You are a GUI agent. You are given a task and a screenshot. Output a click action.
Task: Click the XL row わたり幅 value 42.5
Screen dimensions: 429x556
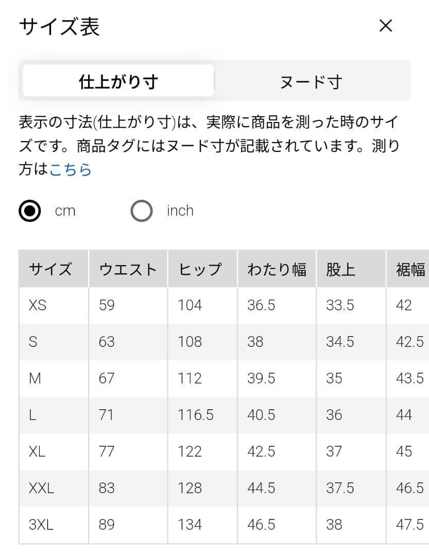(x=261, y=452)
